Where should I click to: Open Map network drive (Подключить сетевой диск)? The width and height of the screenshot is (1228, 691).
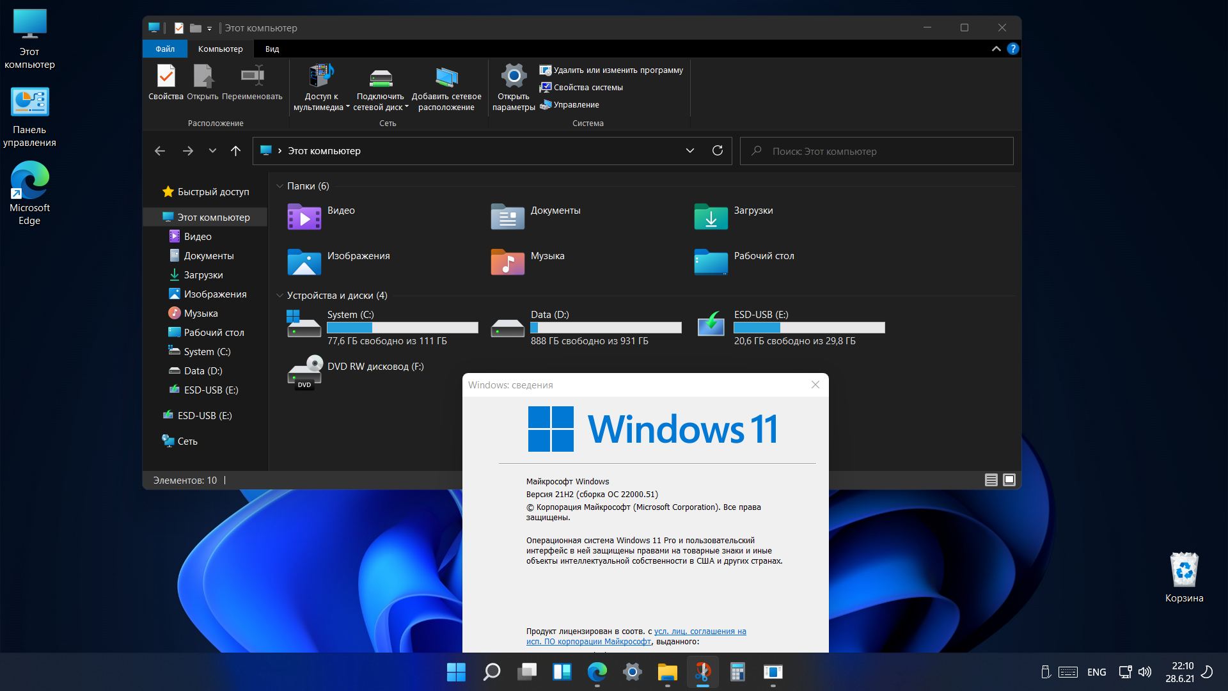click(x=381, y=88)
